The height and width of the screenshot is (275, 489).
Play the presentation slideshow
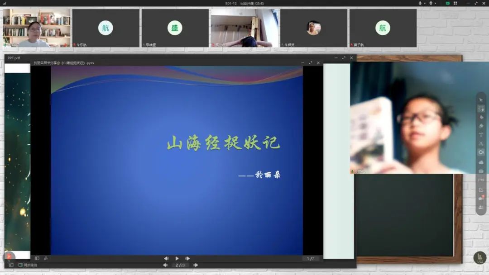177,258
